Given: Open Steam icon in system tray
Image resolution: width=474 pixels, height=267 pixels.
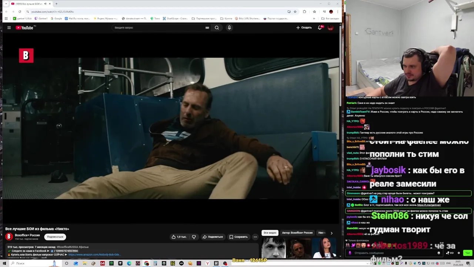Looking at the screenshot, I should (419, 263).
